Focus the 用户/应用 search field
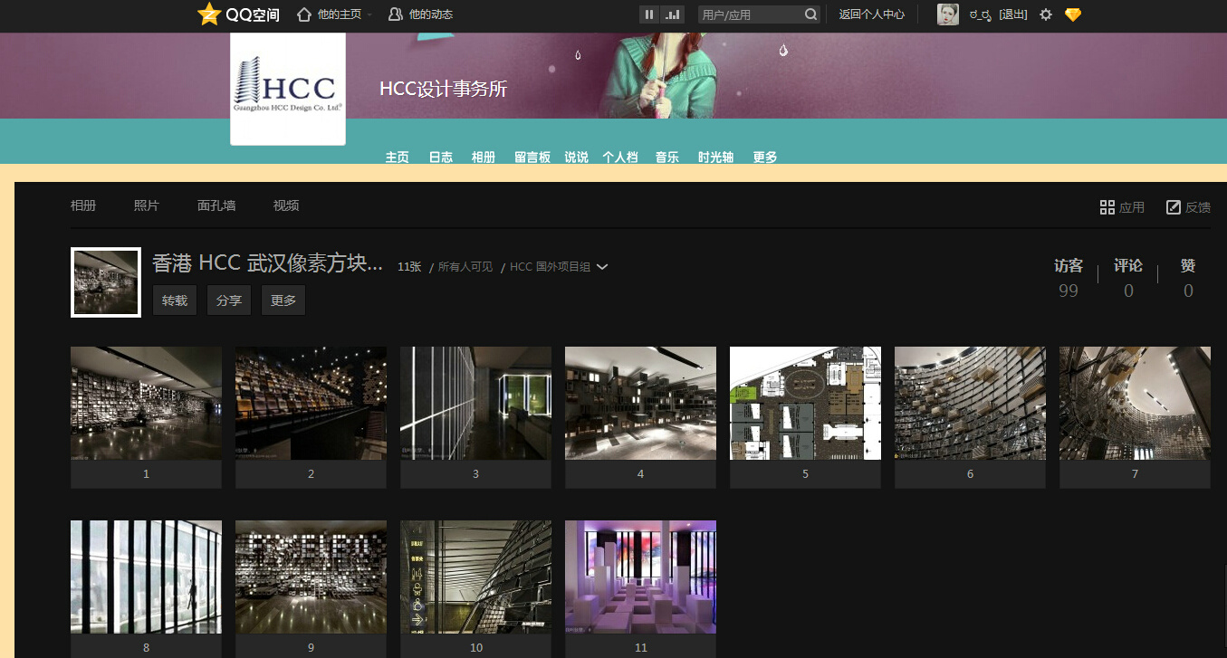The height and width of the screenshot is (658, 1227). (751, 14)
